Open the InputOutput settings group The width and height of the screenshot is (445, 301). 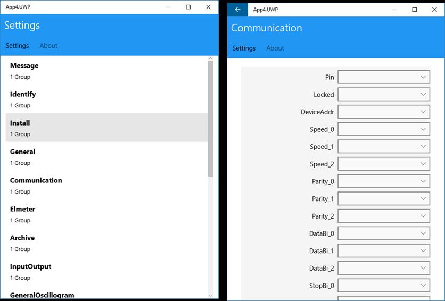pyautogui.click(x=106, y=272)
